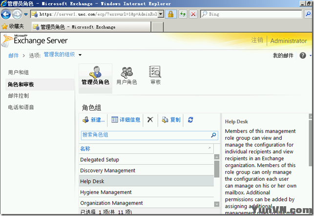Click the address bar URL field
The width and height of the screenshot is (314, 216).
pos(95,14)
